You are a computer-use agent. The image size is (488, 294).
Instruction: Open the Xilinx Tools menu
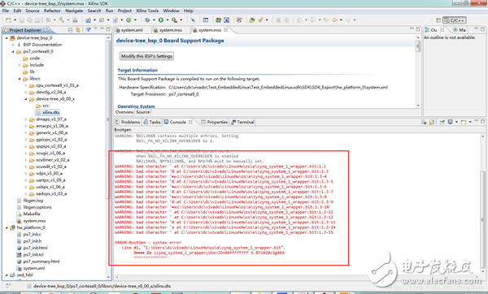click(x=147, y=11)
